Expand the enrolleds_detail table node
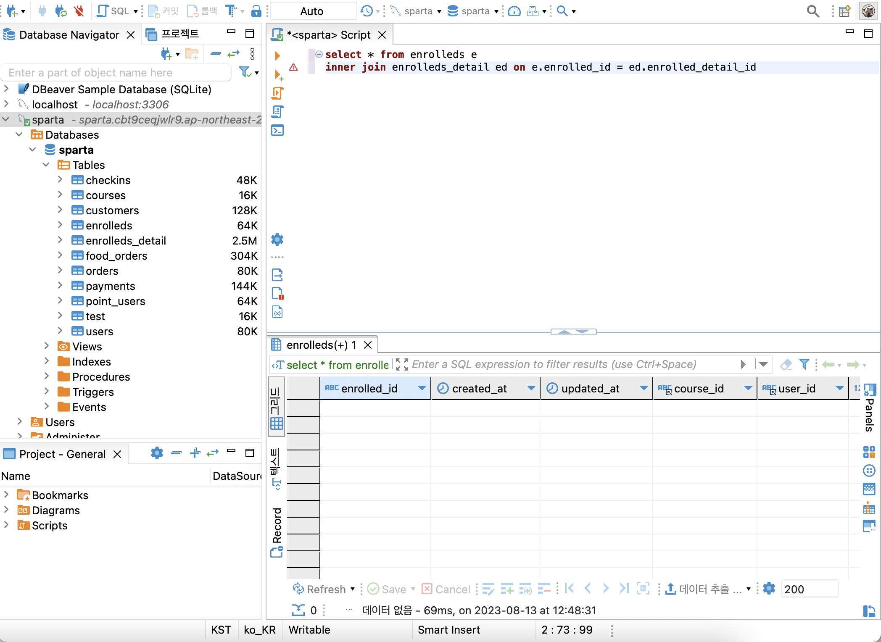881x642 pixels. pyautogui.click(x=60, y=240)
